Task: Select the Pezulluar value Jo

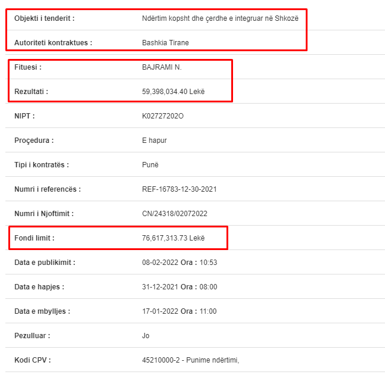Action: pyautogui.click(x=145, y=336)
